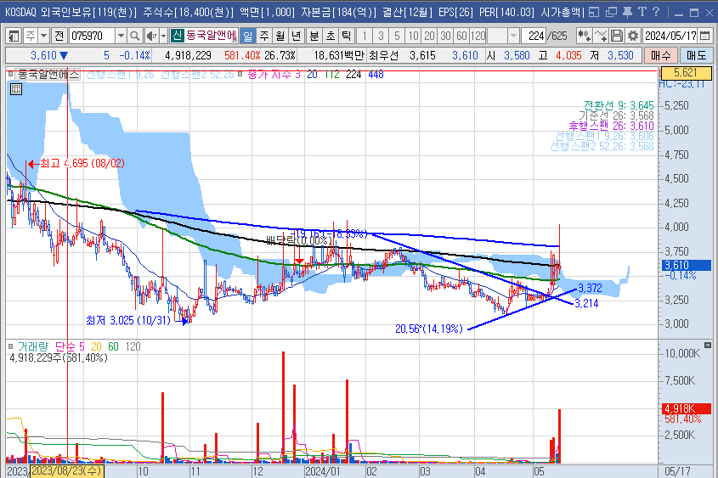The width and height of the screenshot is (718, 478).
Task: Pin the window with pushpin icon
Action: pyautogui.click(x=627, y=12)
